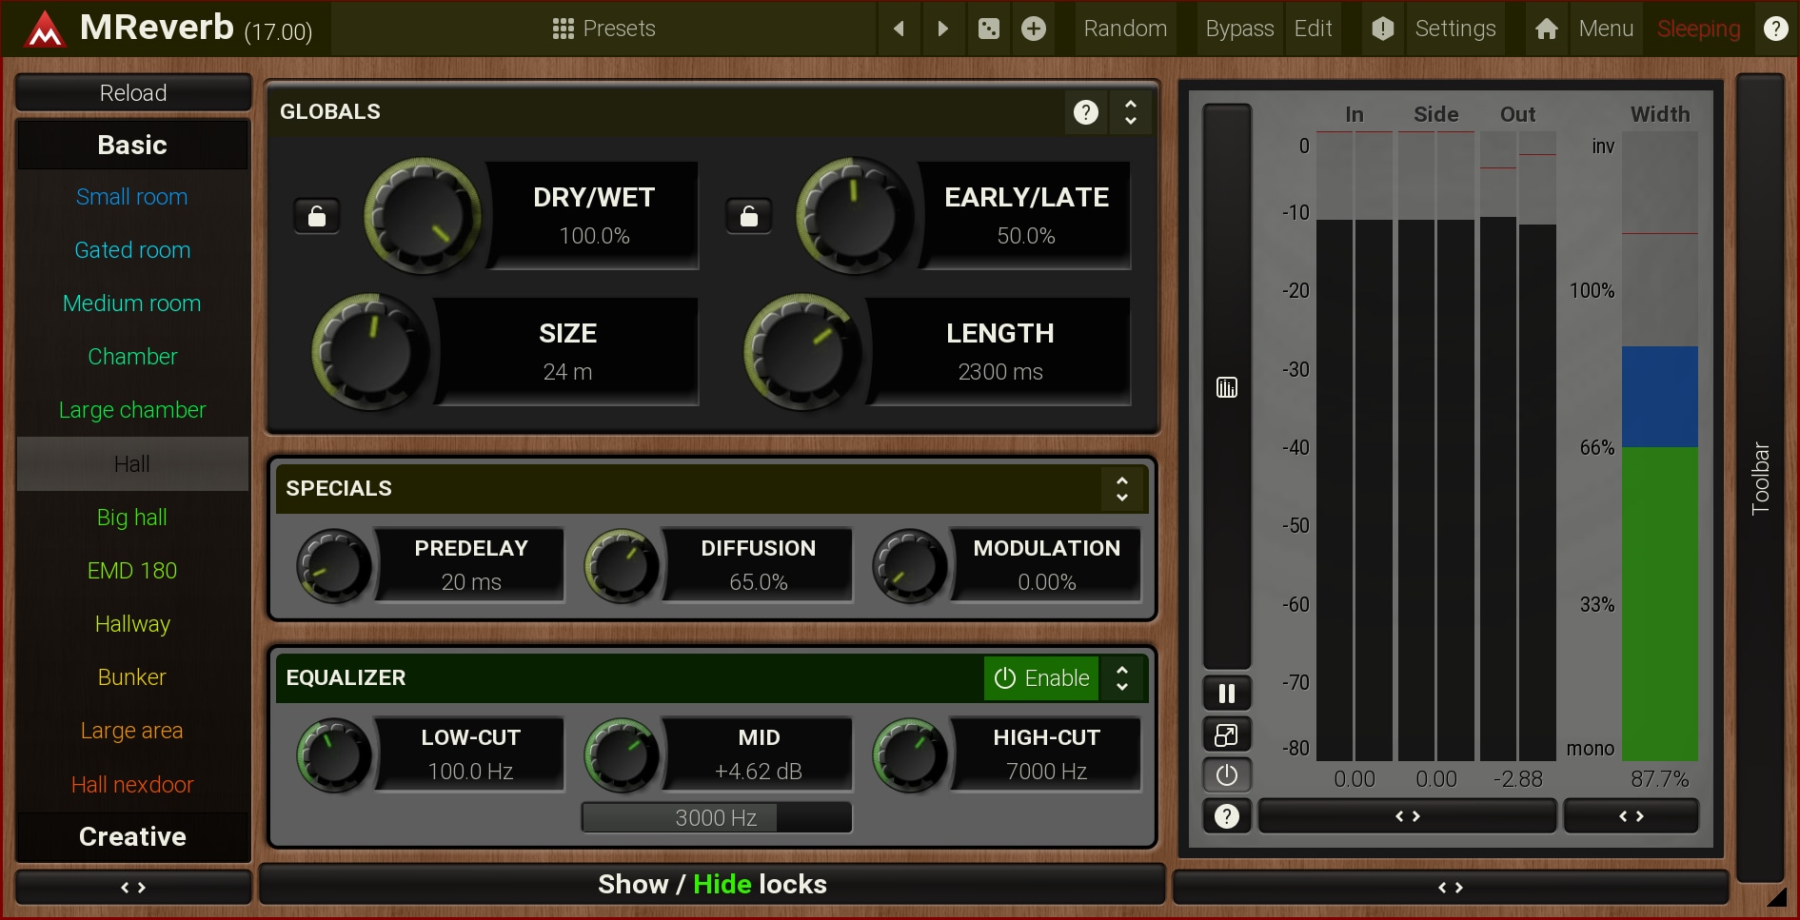Image resolution: width=1800 pixels, height=920 pixels.
Task: Click the 3000 Hz mid frequency slider
Action: click(716, 818)
